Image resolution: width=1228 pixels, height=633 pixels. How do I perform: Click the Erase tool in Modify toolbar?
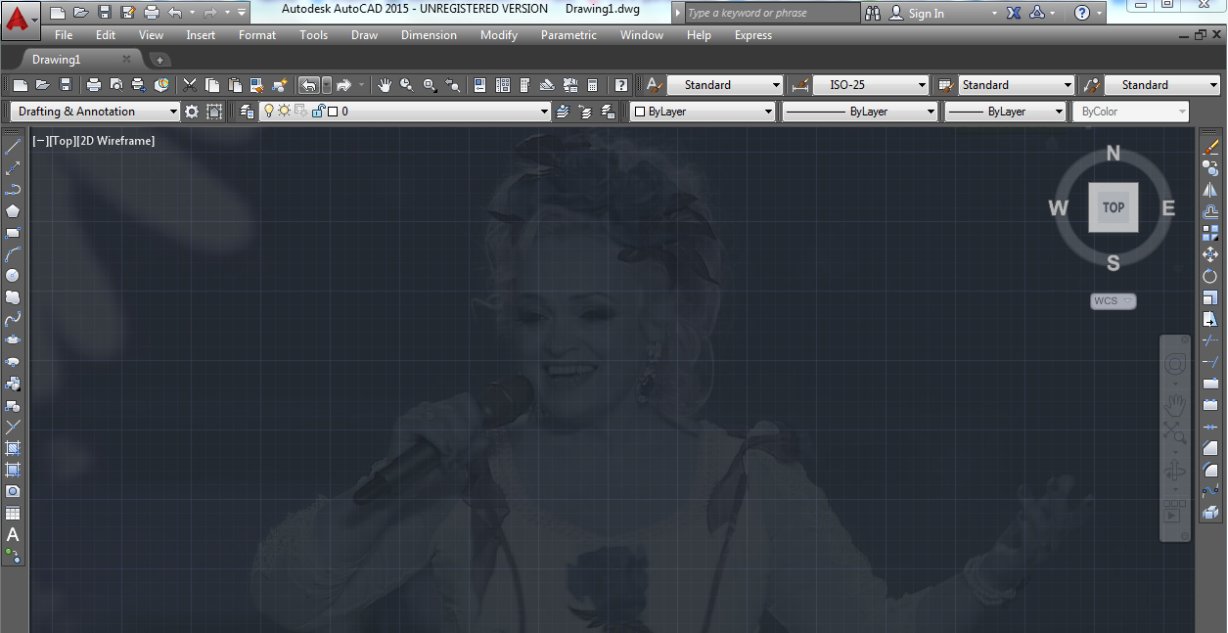point(1211,147)
